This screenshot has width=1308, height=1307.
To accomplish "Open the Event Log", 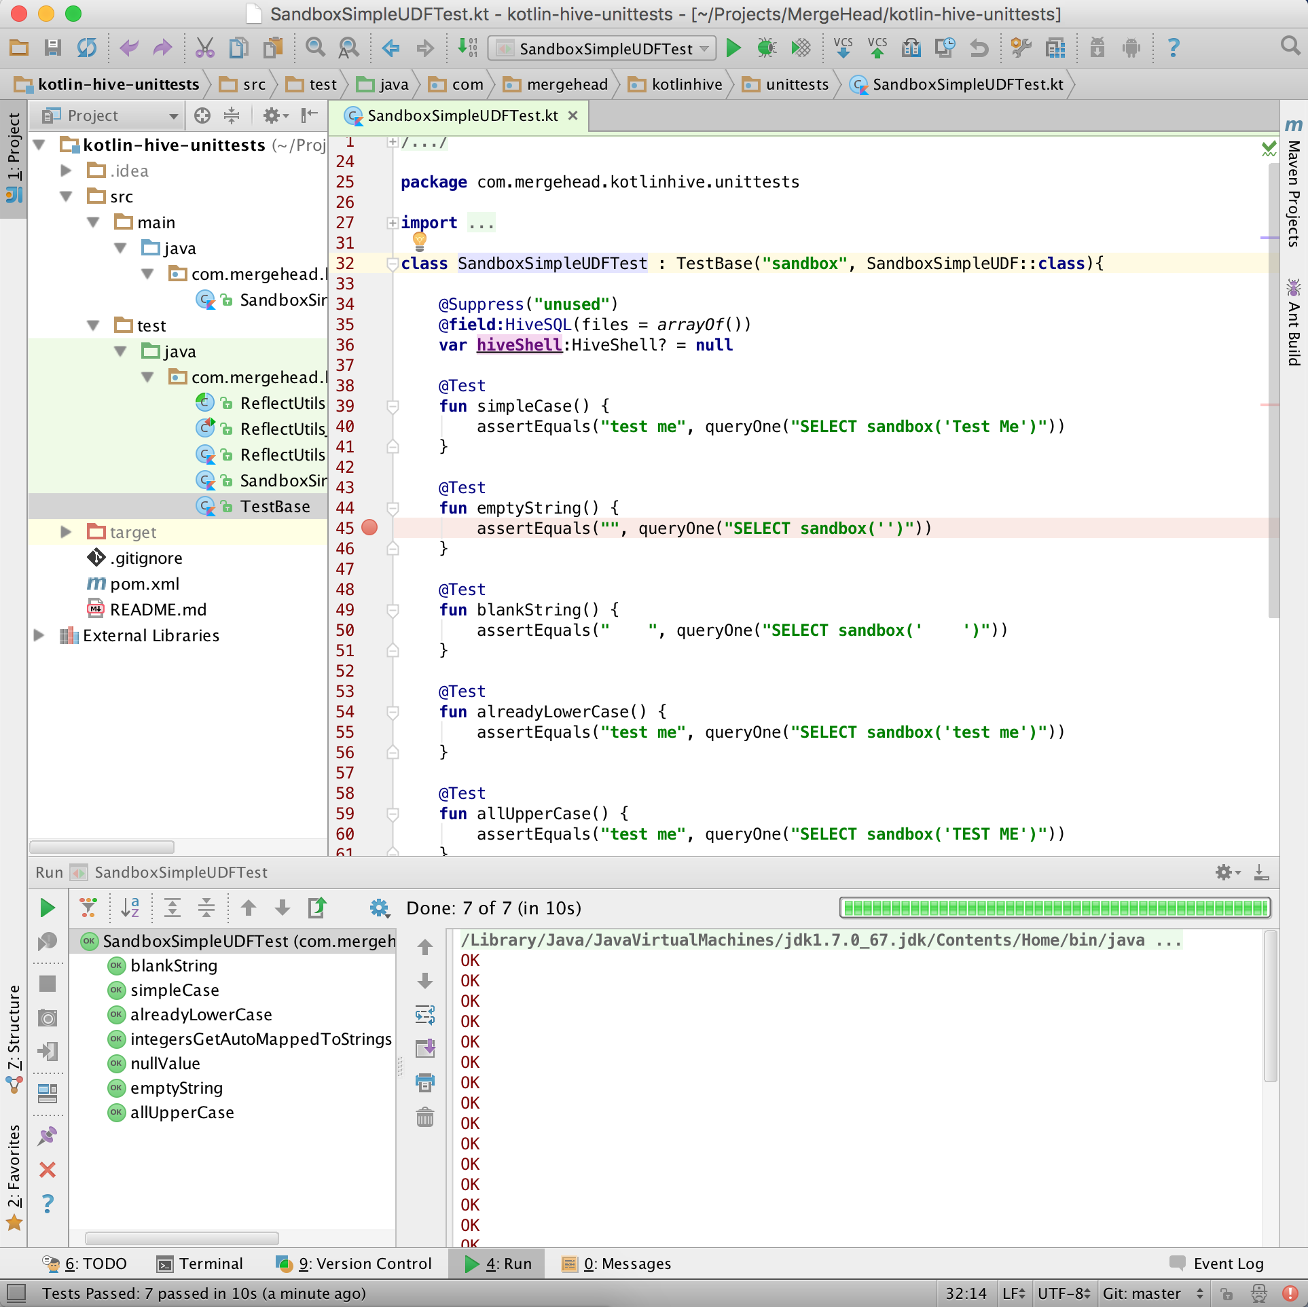I will coord(1216,1264).
